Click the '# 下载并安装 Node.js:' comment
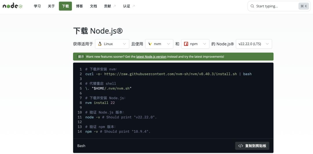Viewport: 313px width, 154px height. tap(105, 98)
